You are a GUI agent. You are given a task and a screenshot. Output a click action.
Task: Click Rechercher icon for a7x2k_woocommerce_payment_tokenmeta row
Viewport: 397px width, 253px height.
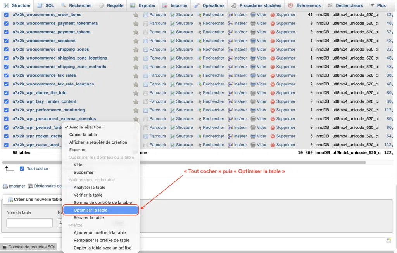(x=199, y=24)
